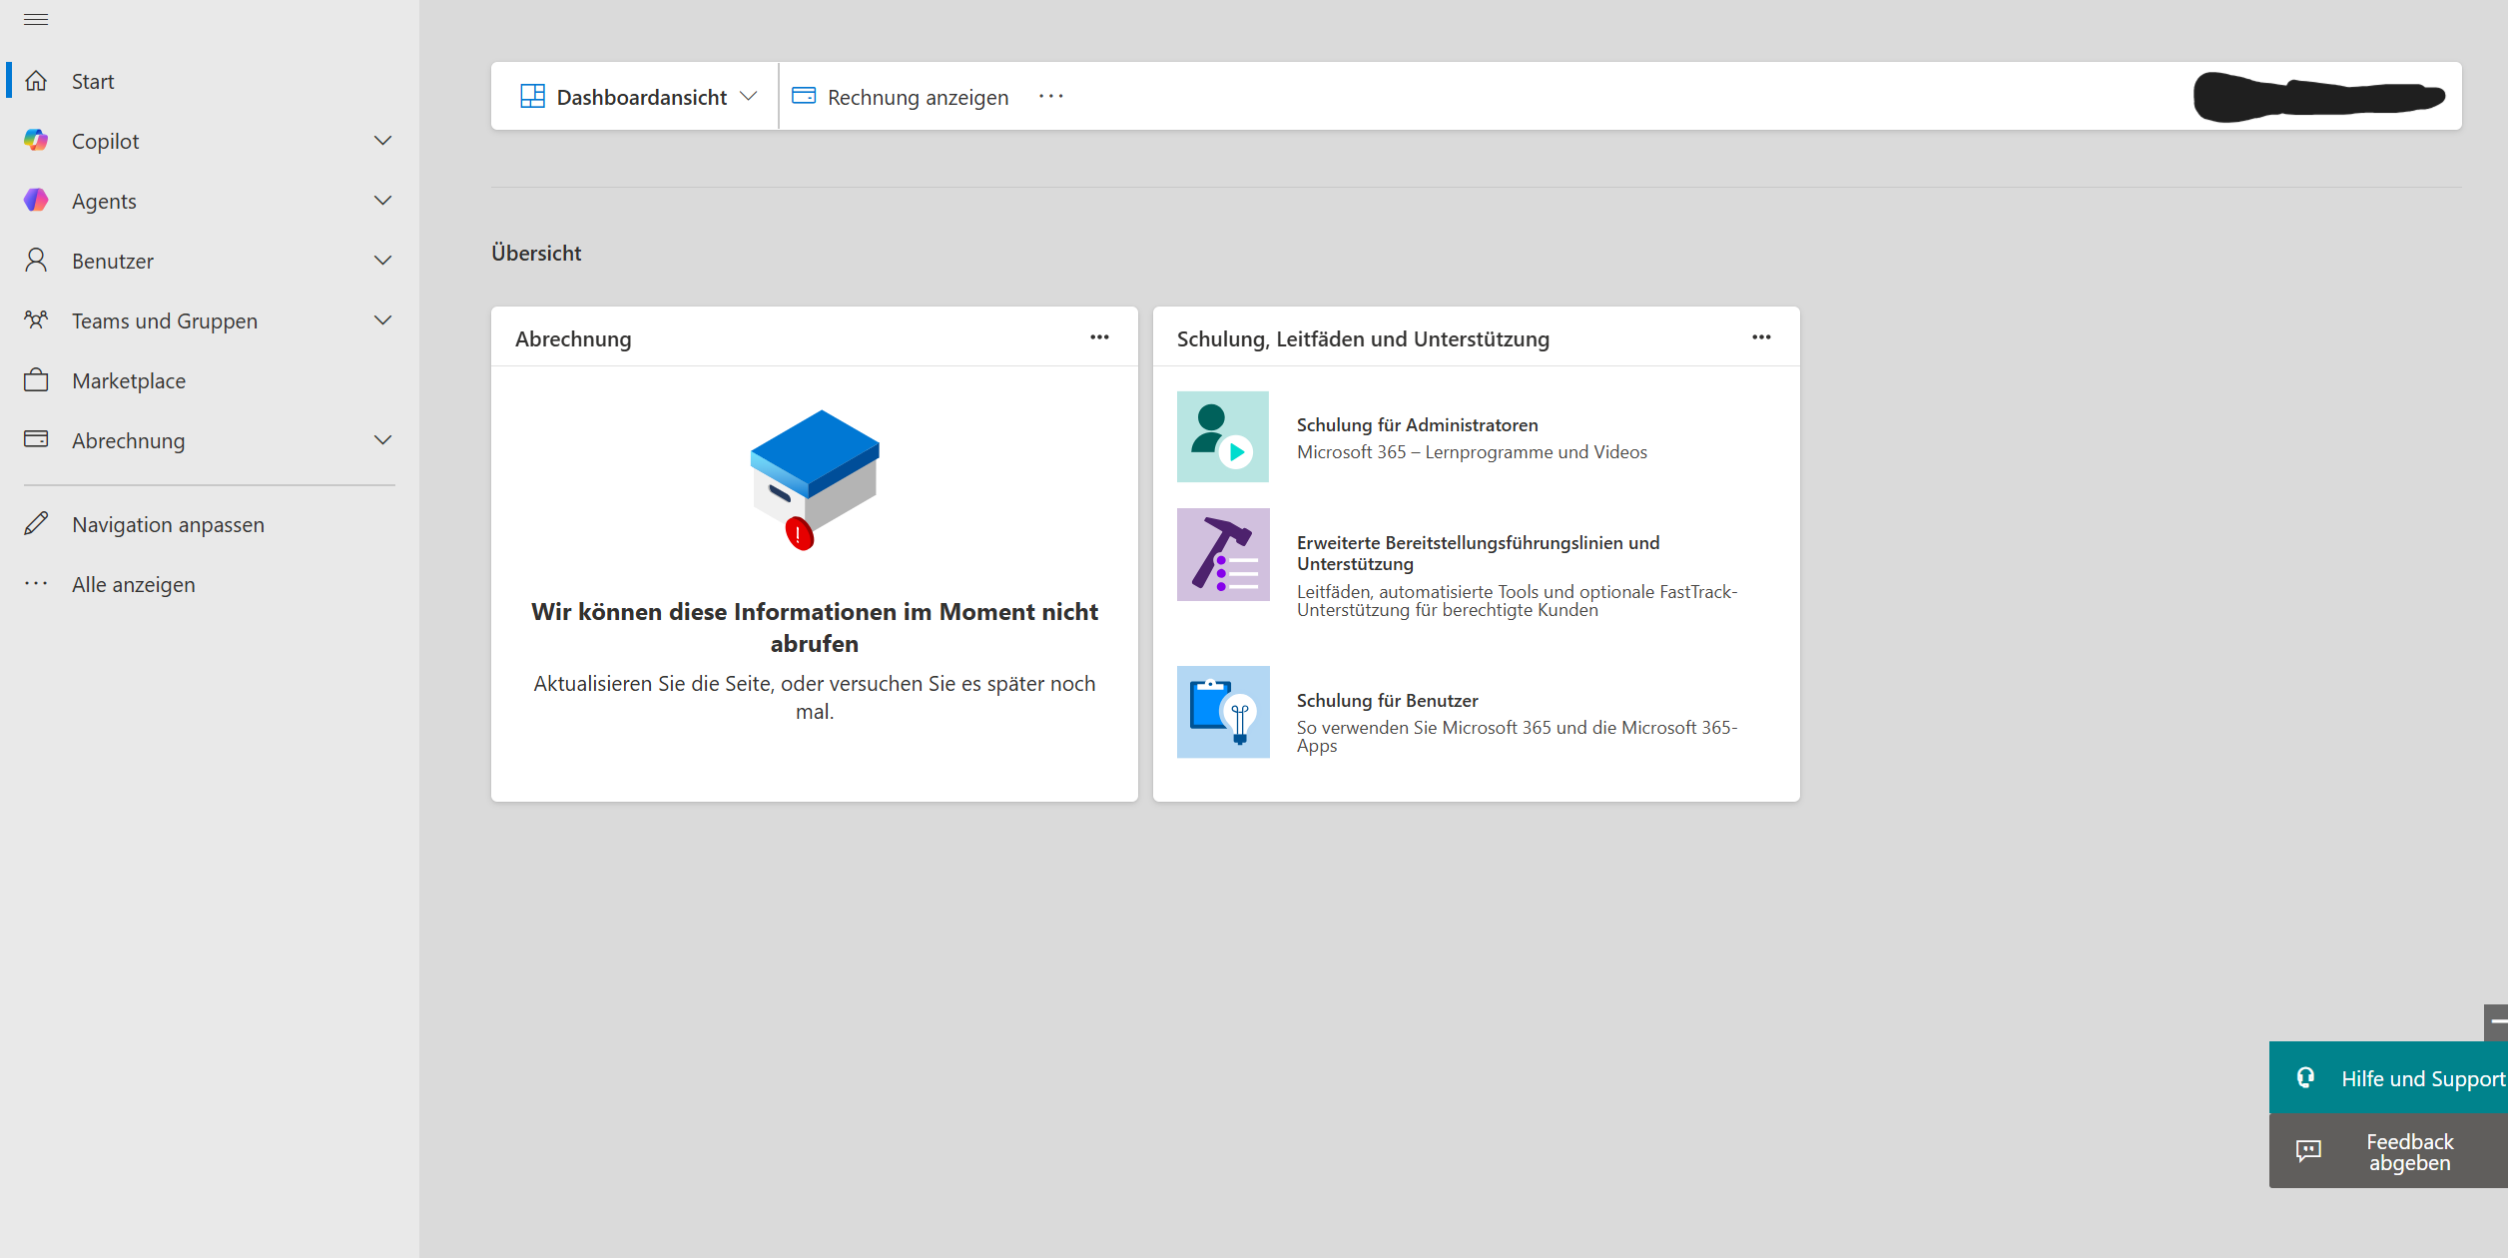Click the Benutzer person icon
The image size is (2508, 1258).
pos(36,261)
